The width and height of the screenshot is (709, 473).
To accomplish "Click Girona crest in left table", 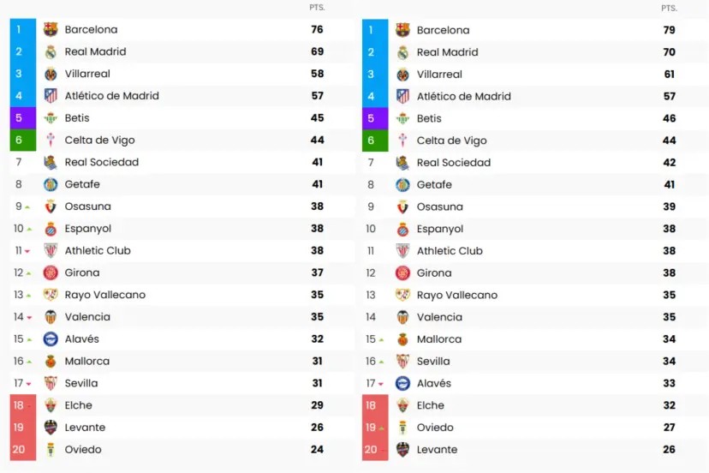I will (x=51, y=272).
